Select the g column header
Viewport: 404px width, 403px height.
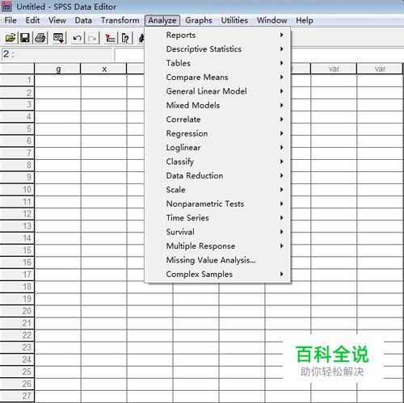(57, 69)
